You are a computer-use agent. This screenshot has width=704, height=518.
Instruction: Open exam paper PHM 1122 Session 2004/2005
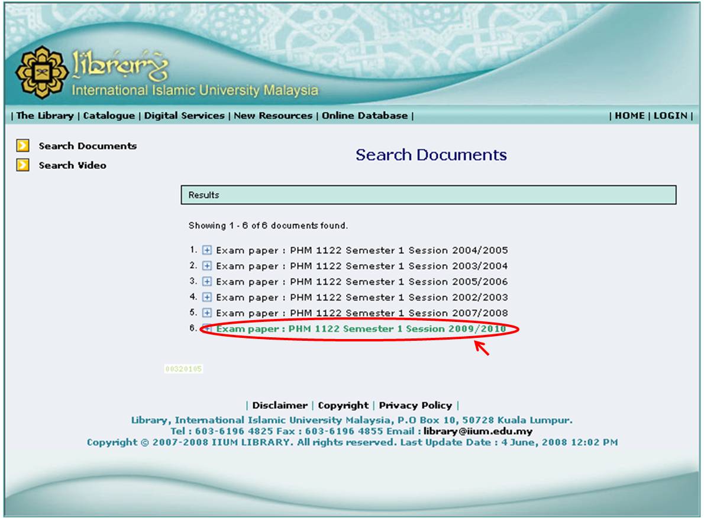(x=362, y=250)
